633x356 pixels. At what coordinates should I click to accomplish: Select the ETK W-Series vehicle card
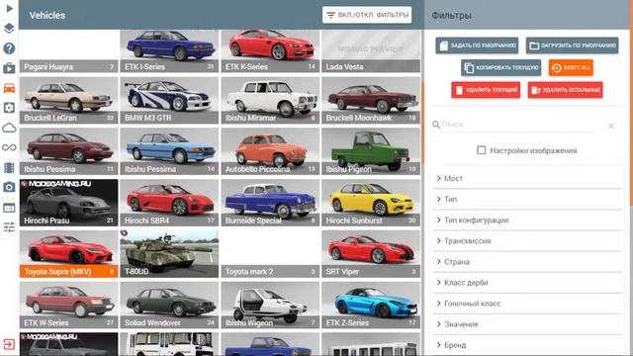(68, 306)
